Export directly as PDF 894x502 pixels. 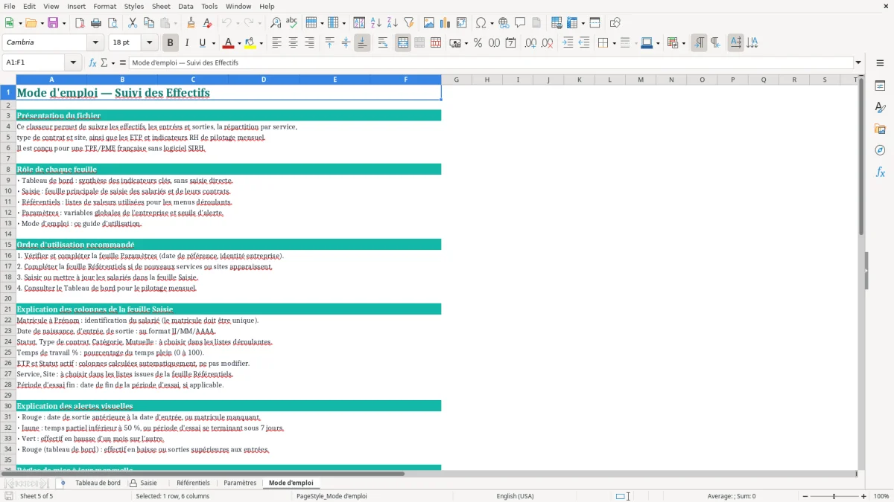[79, 23]
